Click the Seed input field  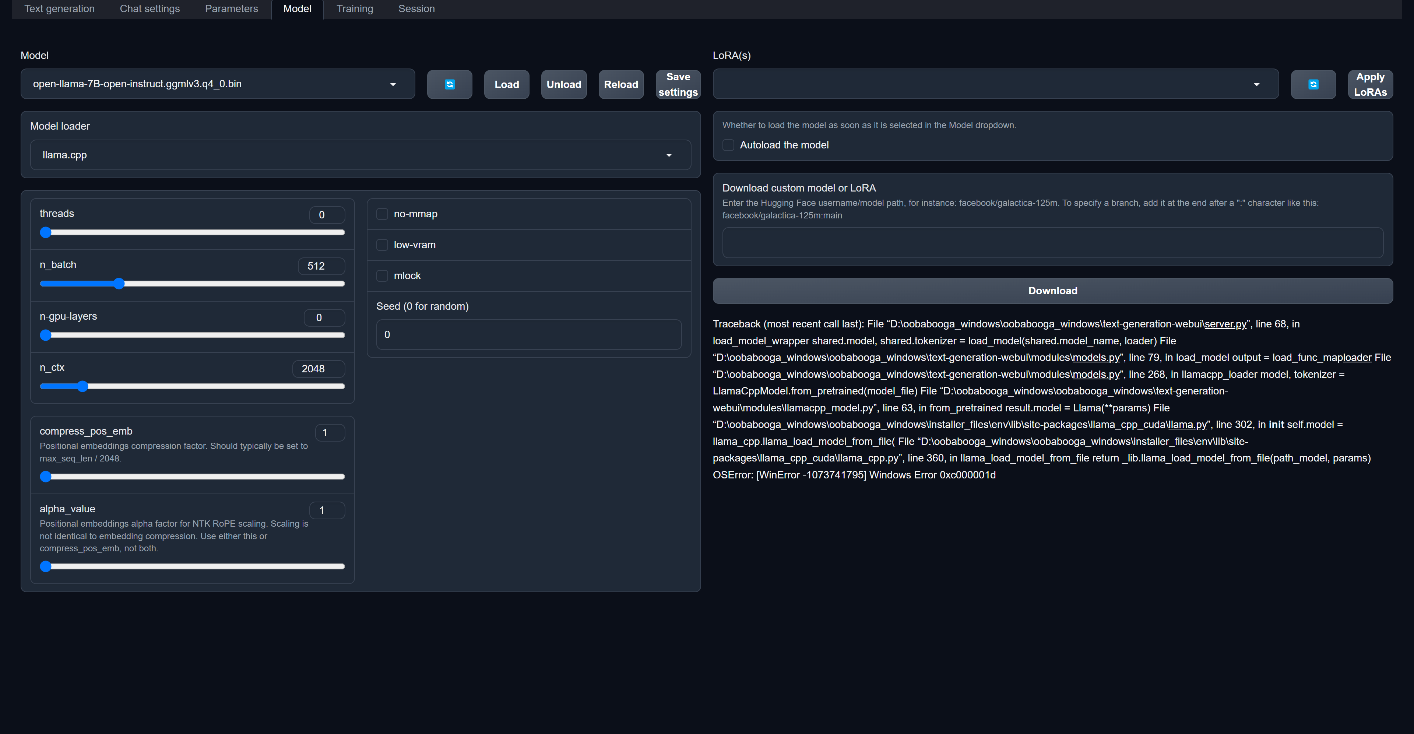528,334
